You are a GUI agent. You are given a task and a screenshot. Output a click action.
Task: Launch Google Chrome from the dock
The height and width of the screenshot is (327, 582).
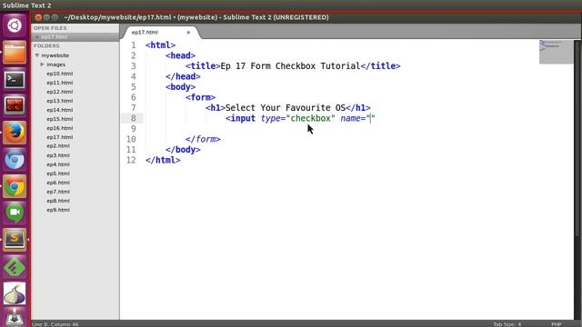pos(15,186)
